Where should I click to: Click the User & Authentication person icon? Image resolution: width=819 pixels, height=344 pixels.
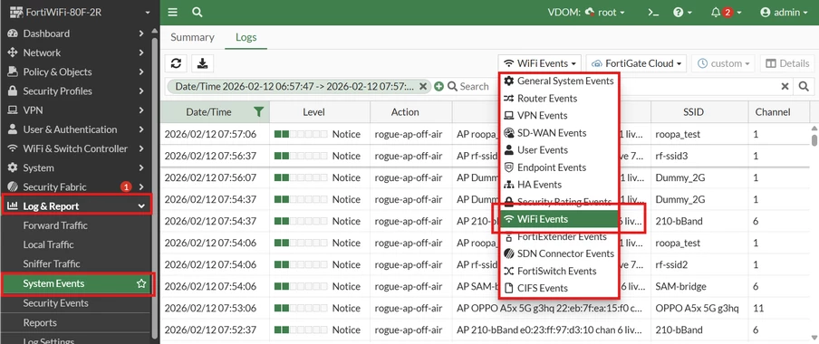(x=13, y=129)
